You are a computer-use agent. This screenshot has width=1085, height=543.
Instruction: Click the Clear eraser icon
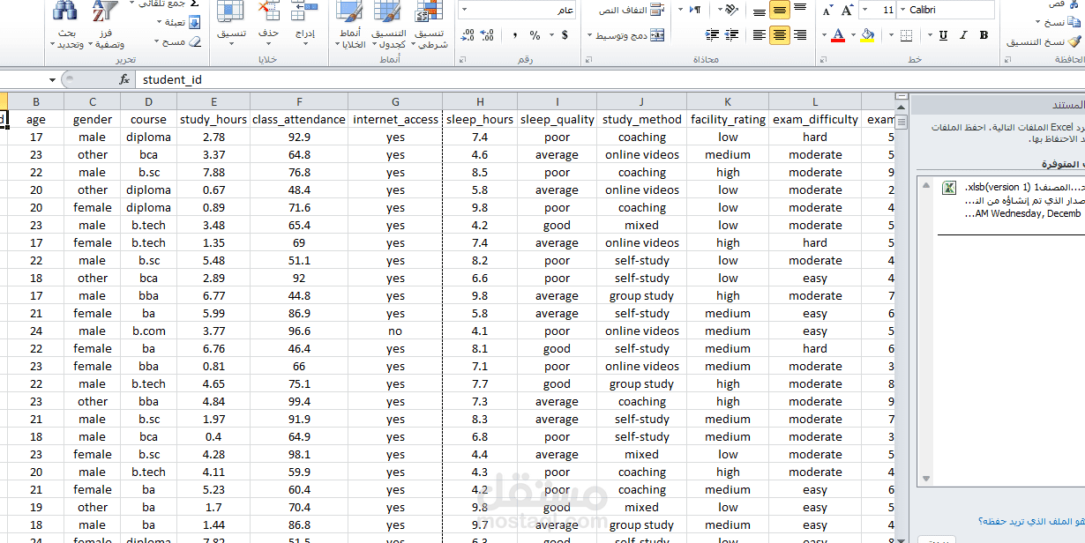click(194, 41)
